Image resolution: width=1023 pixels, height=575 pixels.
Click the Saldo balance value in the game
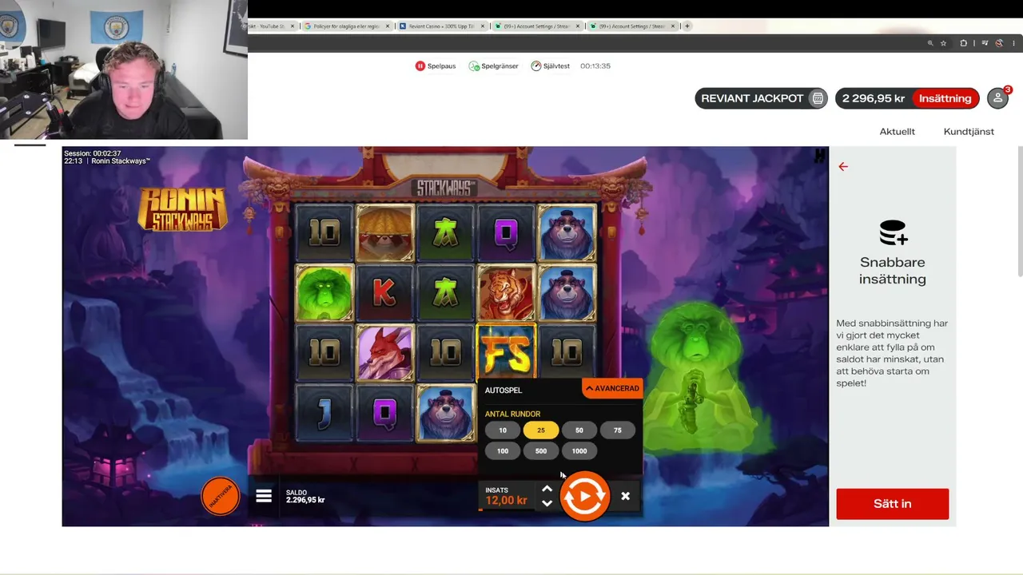pyautogui.click(x=305, y=500)
